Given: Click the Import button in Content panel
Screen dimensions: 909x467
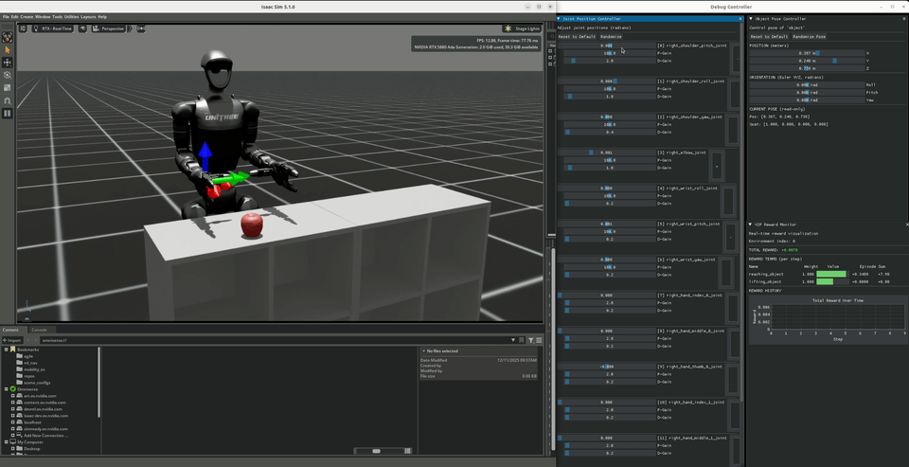Looking at the screenshot, I should tap(12, 340).
